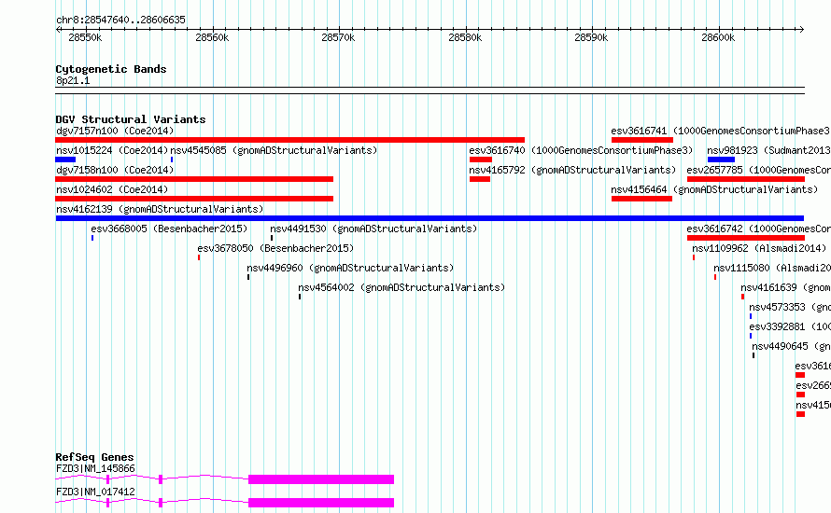
Task: Click the red bar under nsv4165792
Action: pos(480,179)
